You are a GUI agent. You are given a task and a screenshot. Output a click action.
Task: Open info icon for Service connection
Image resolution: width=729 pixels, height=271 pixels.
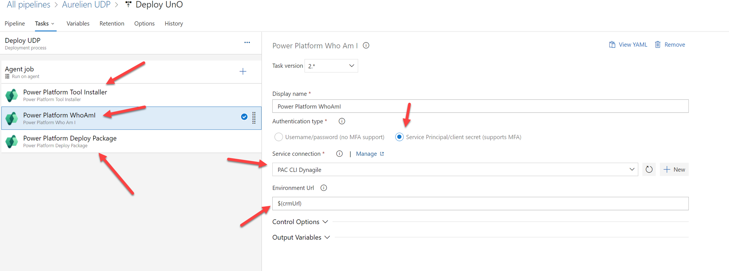point(339,154)
